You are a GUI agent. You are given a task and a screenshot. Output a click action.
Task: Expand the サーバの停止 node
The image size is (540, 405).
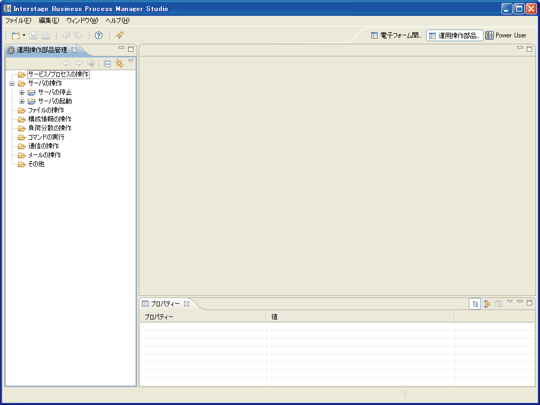(x=22, y=93)
